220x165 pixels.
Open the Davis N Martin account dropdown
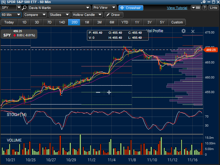59,8
